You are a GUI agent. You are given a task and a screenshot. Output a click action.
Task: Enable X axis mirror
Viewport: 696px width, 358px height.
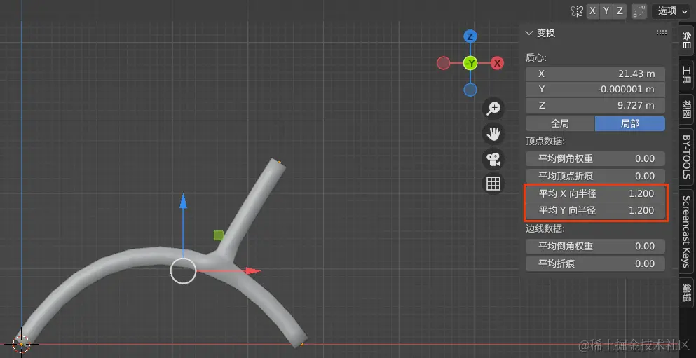pyautogui.click(x=592, y=11)
